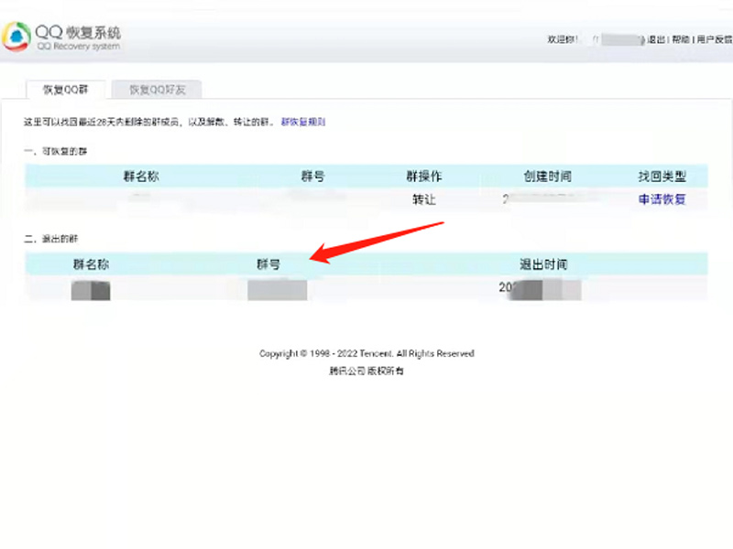Click the QQ Recovery System logo icon
Screen dimensions: 733x549
(17, 37)
